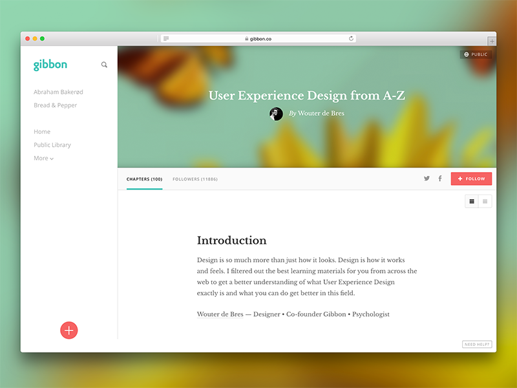Click the gibbon.co address bar
The width and height of the screenshot is (517, 388).
pos(258,39)
